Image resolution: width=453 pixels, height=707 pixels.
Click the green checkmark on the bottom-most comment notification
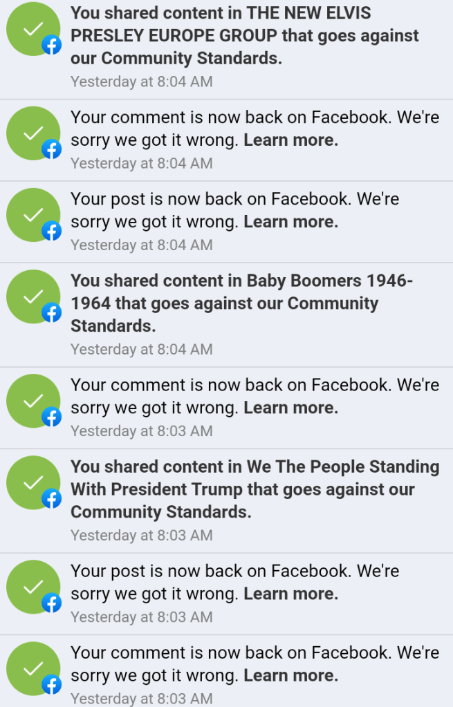click(32, 668)
